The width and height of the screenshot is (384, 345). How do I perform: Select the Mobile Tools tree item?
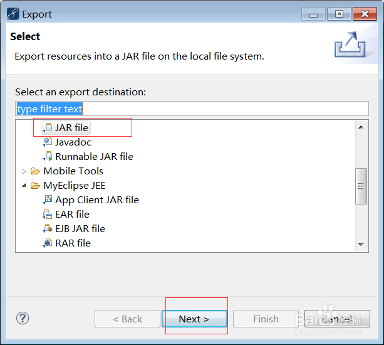[x=73, y=171]
